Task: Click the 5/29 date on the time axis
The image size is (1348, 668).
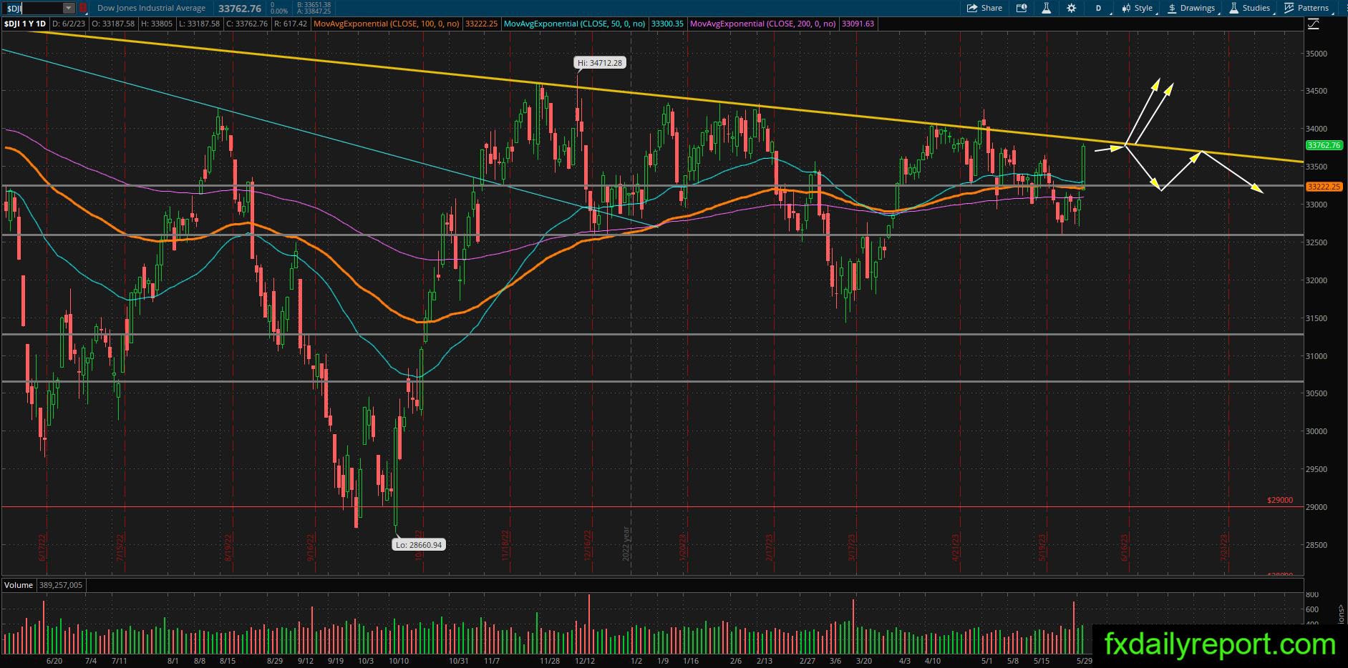Action: [1084, 661]
